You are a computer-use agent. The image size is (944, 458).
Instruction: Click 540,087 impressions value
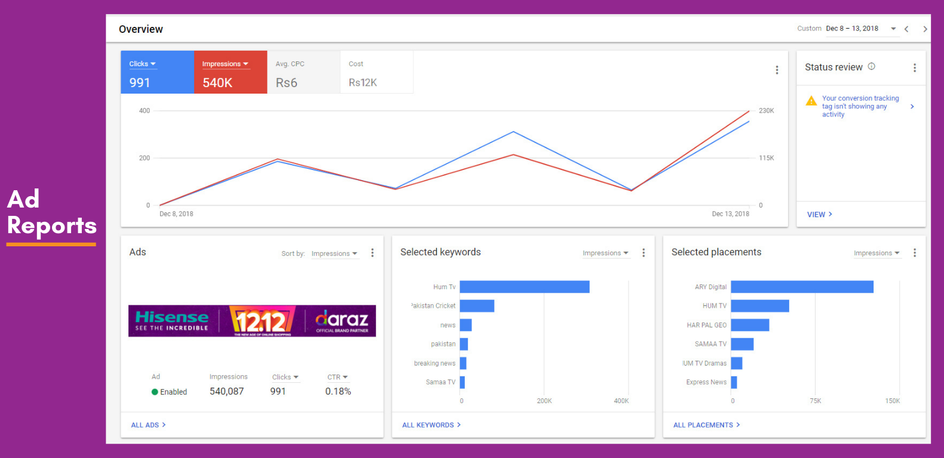click(x=226, y=391)
